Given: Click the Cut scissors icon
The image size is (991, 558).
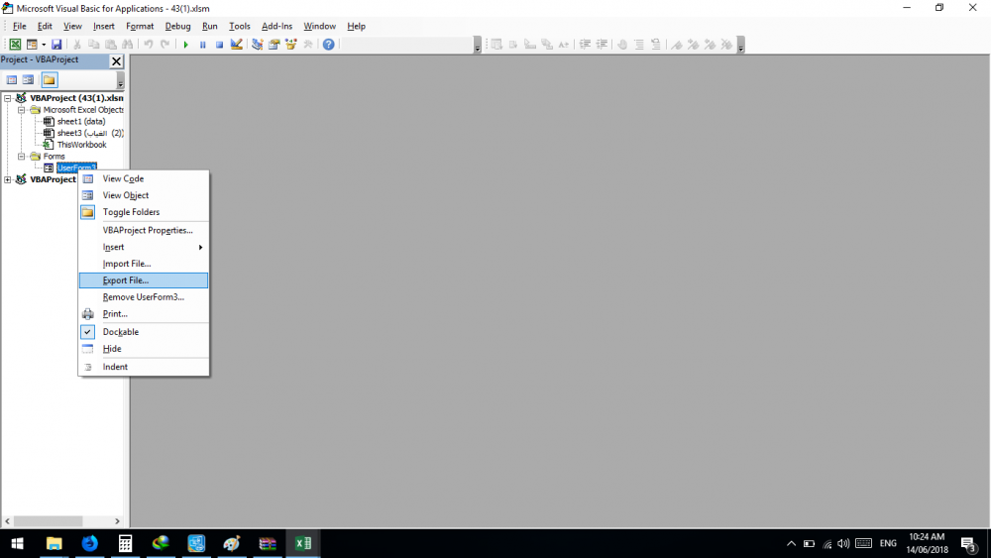Looking at the screenshot, I should pos(77,45).
